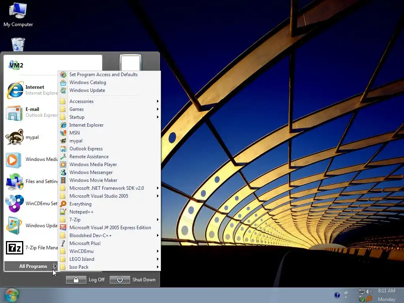The width and height of the screenshot is (404, 303).
Task: Click the volume speaker tray icon
Action: 369,292
